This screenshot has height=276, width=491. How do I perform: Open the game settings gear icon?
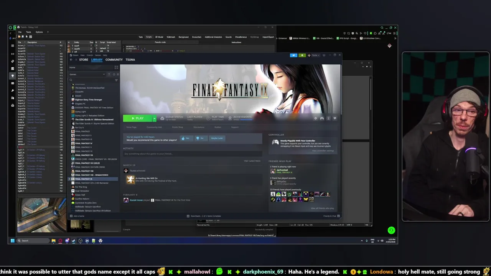click(316, 118)
